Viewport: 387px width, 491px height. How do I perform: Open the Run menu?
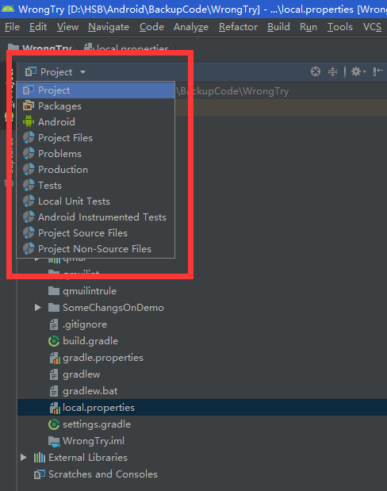click(x=308, y=27)
